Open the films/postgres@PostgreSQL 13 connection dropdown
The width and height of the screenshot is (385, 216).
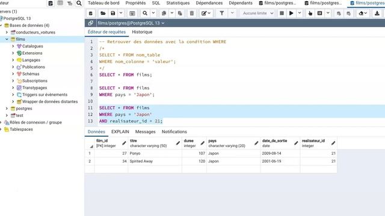[x=131, y=23]
